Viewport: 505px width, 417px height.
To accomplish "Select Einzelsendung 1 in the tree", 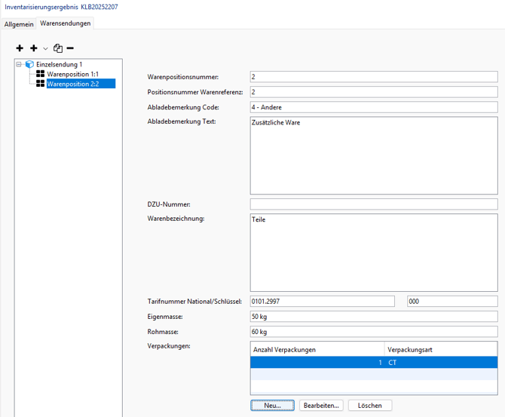I will [x=59, y=64].
